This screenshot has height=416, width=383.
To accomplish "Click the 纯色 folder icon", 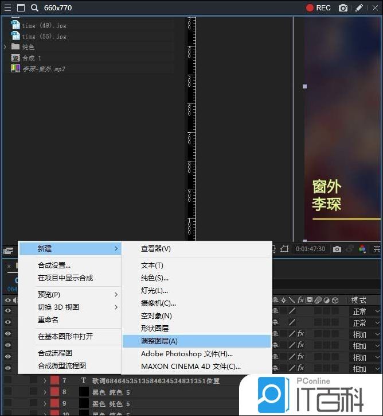I will click(15, 47).
